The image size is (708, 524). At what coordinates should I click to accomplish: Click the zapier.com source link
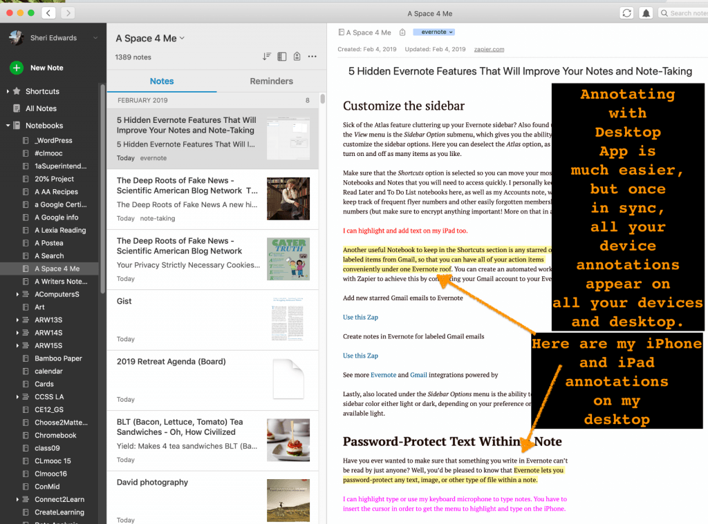489,49
